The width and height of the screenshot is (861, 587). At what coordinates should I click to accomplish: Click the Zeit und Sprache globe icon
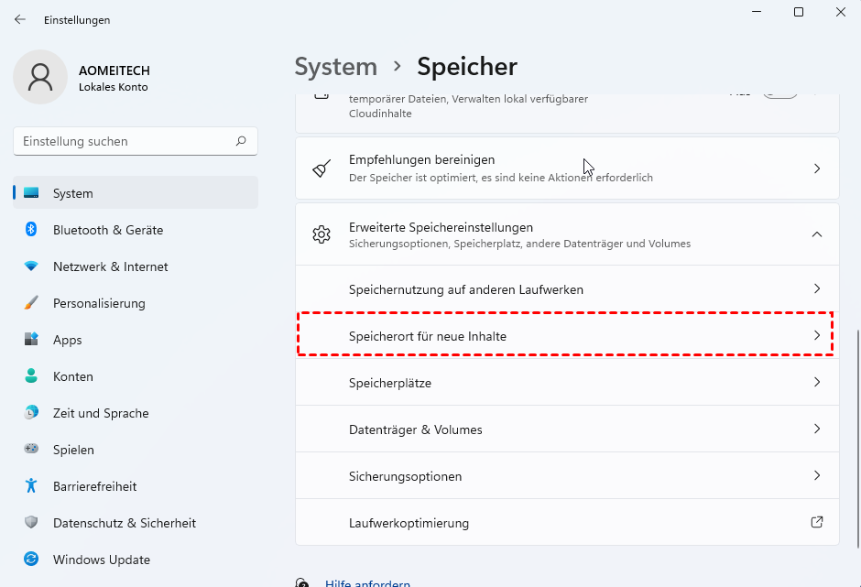(31, 413)
